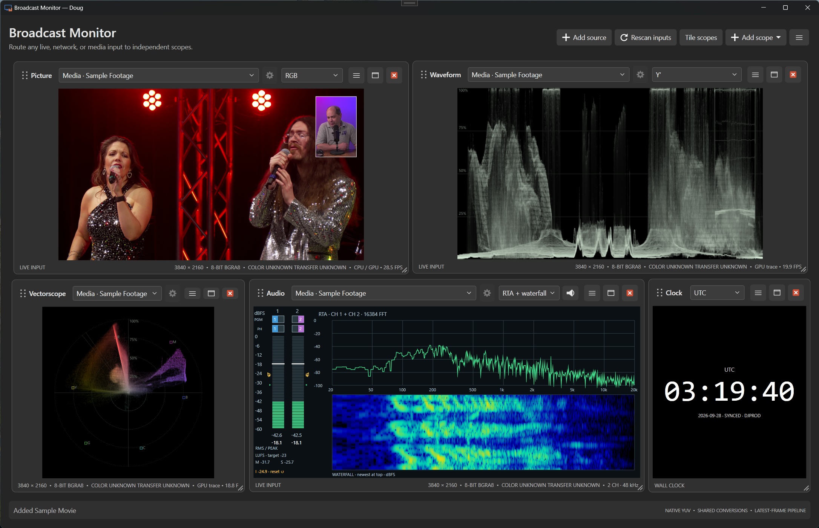Open the RTA + waterfall mode dropdown
819x528 pixels.
pos(529,293)
